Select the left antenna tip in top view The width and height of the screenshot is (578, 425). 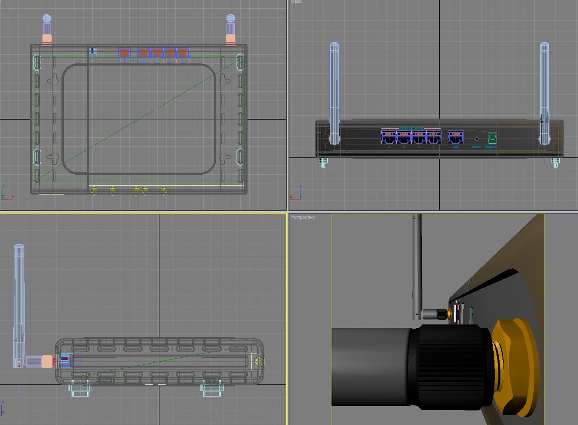[x=47, y=18]
